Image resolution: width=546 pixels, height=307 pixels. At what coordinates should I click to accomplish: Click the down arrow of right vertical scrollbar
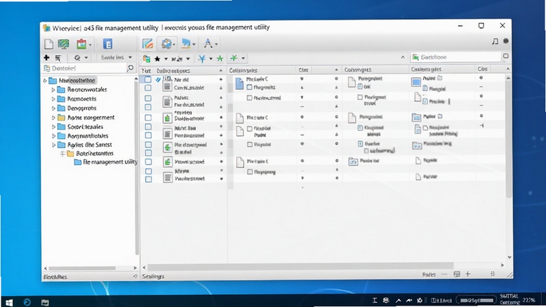509,258
